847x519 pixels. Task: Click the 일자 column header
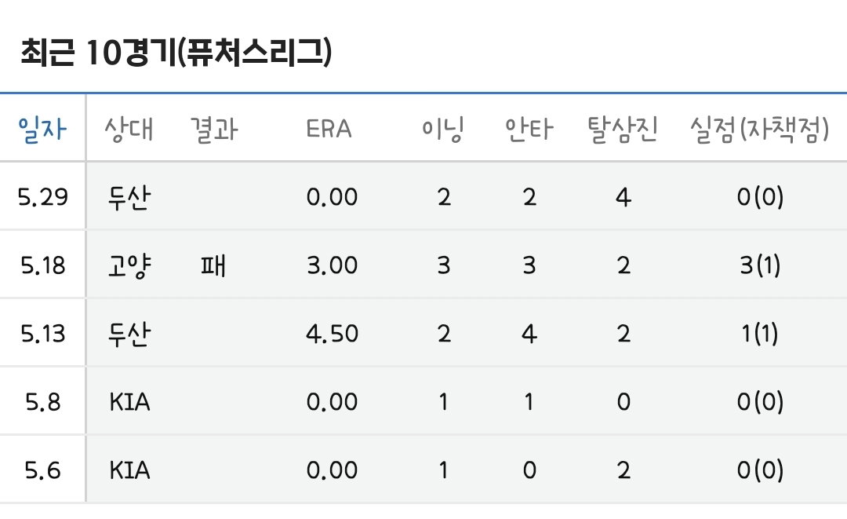42,129
